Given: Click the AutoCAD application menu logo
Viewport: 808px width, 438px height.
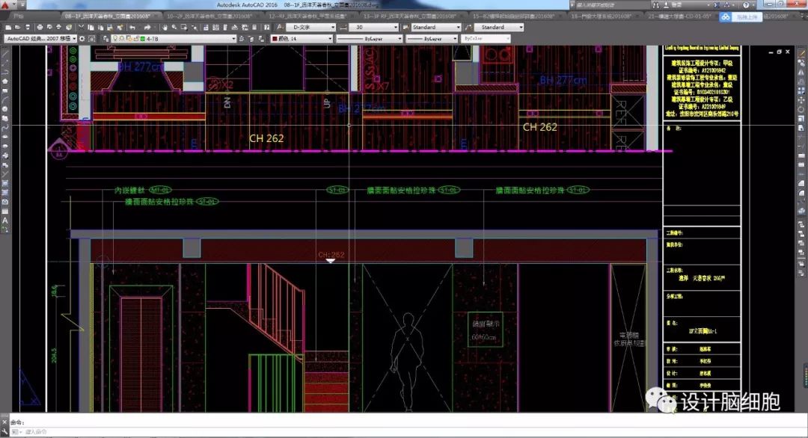Looking at the screenshot, I should (x=6, y=5).
